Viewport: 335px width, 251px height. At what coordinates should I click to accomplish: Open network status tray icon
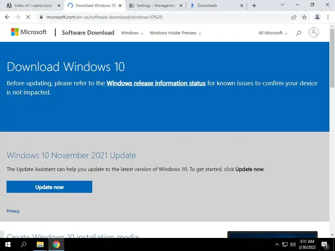click(285, 244)
